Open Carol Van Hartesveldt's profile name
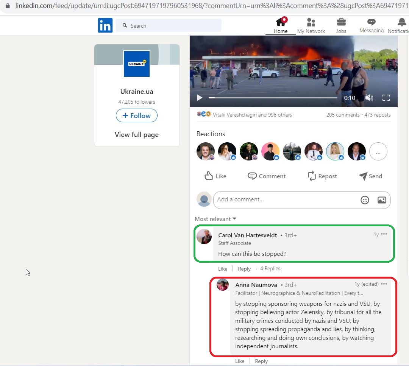 pos(248,235)
